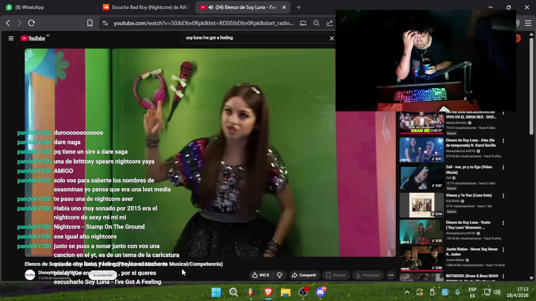
Task: Click the youtube.com address bar
Action: tap(204, 23)
